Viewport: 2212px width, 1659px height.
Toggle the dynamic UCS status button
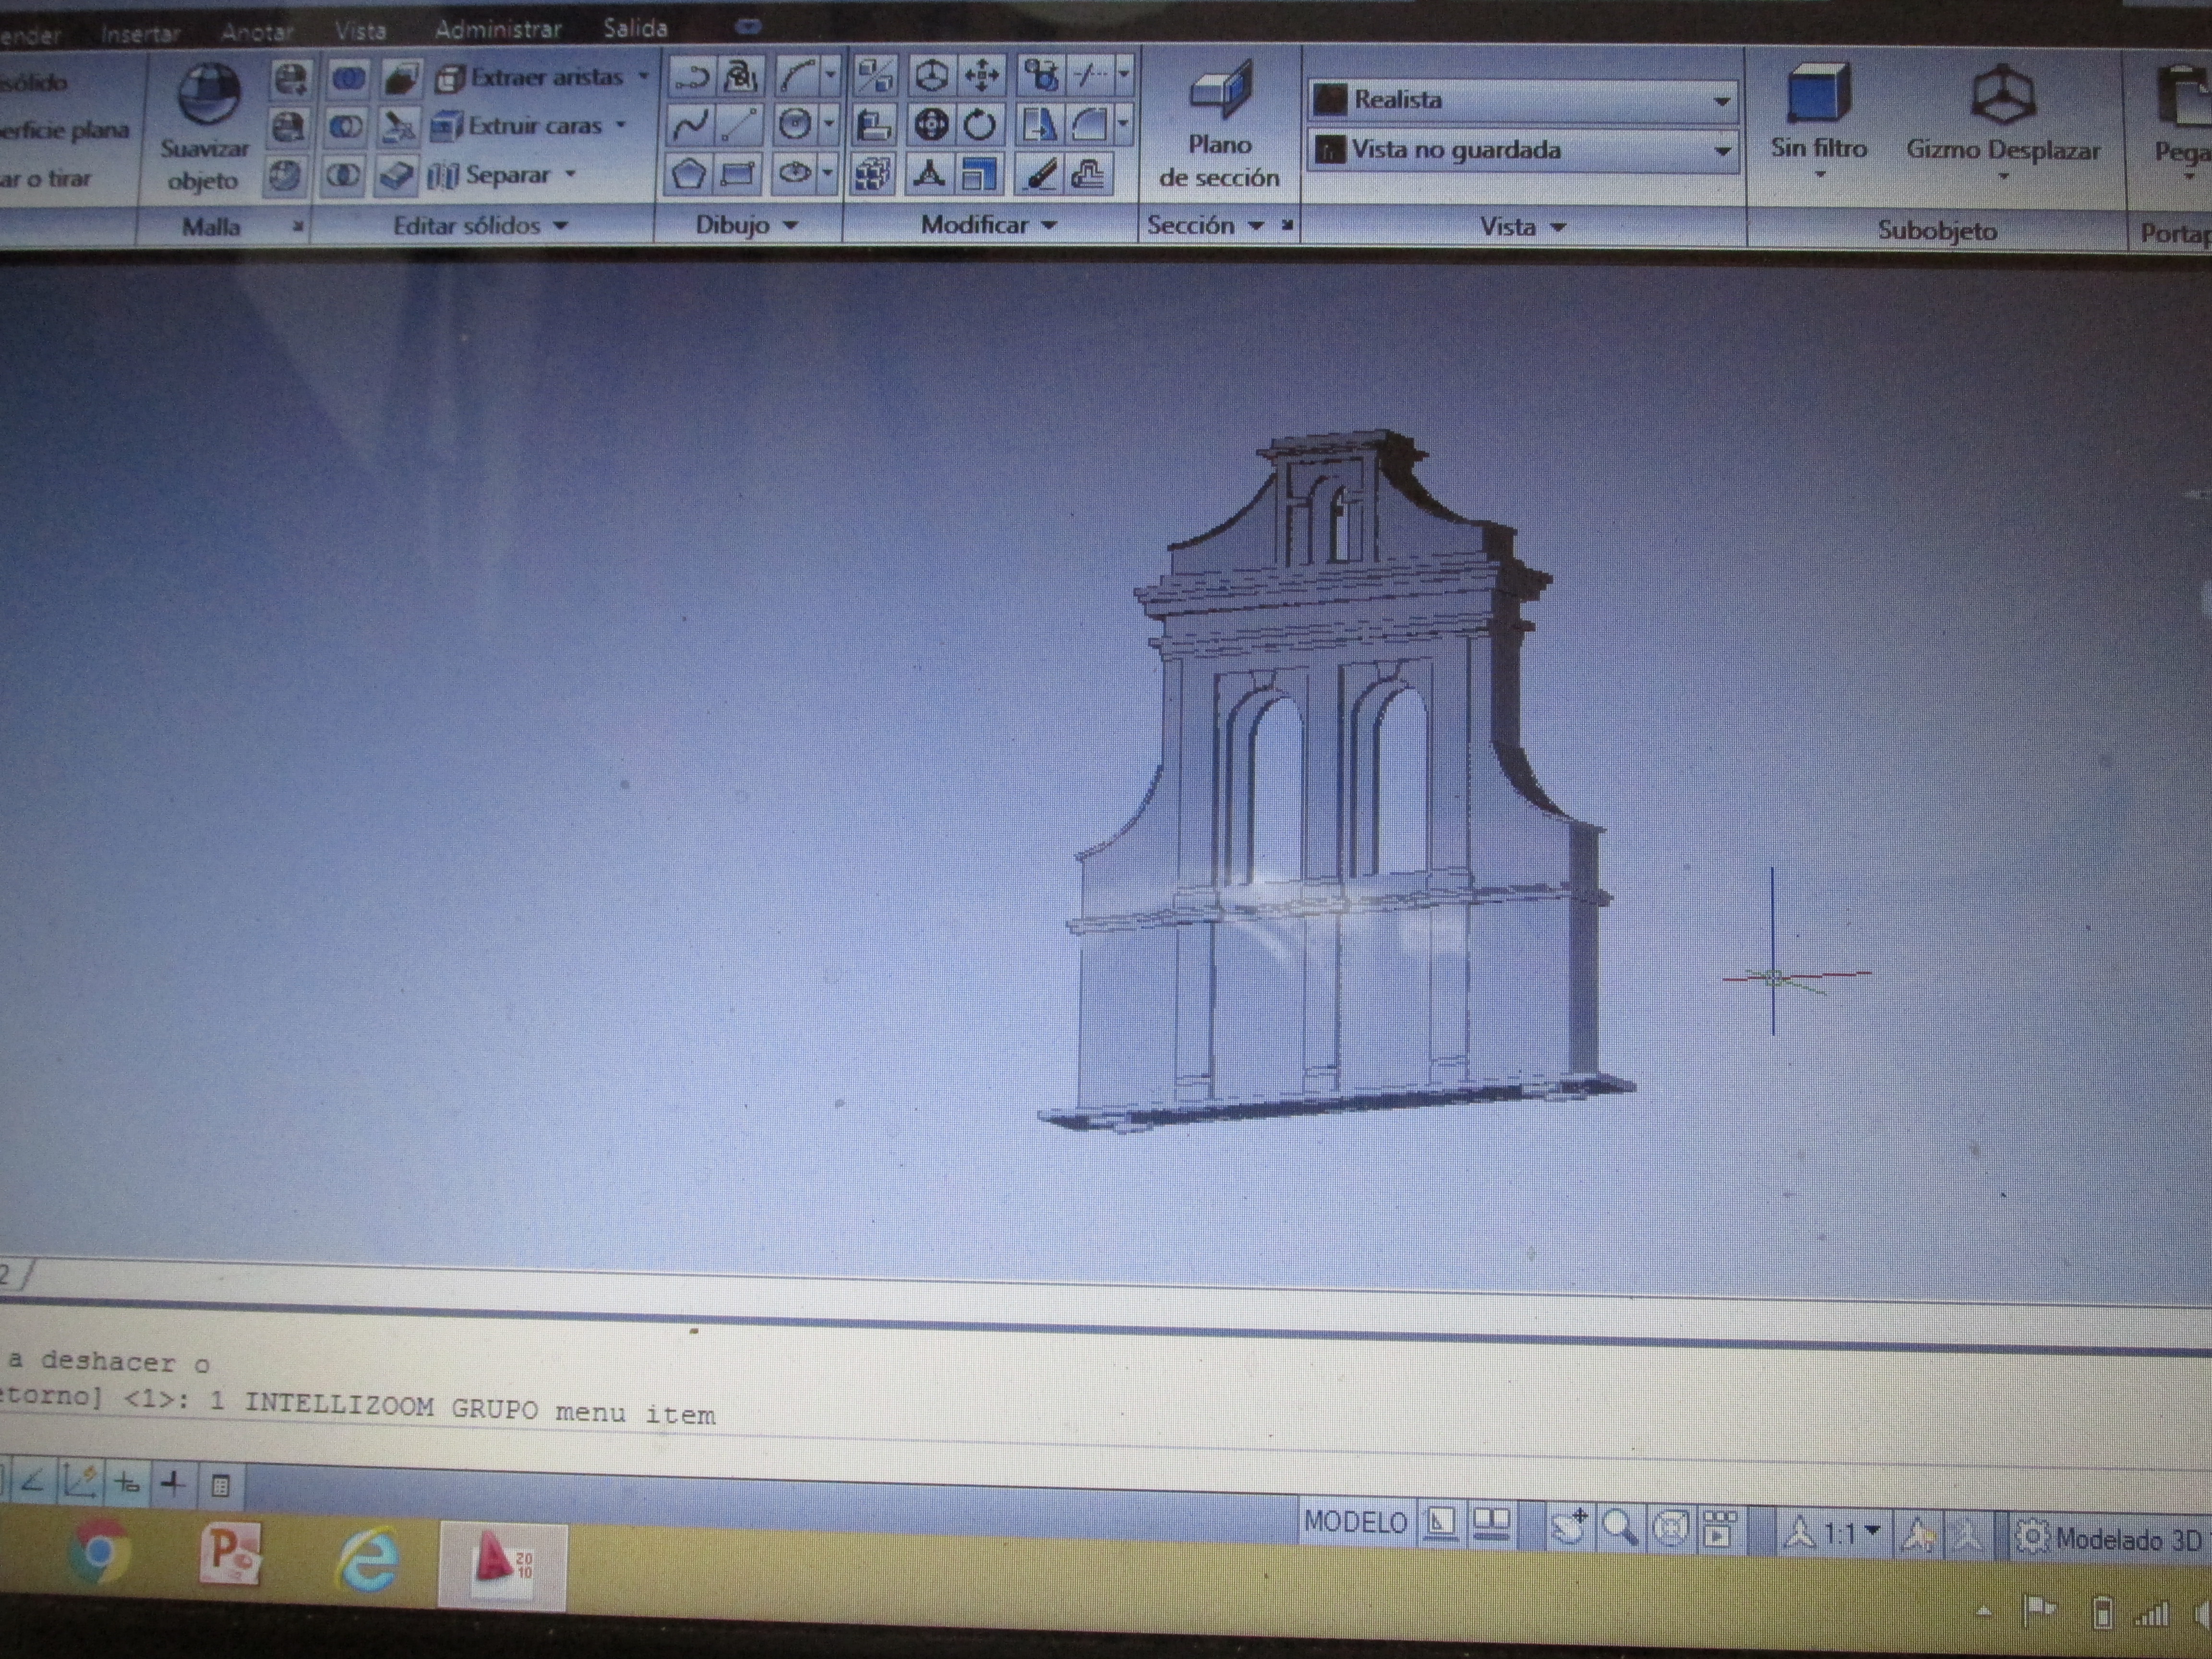tap(80, 1482)
